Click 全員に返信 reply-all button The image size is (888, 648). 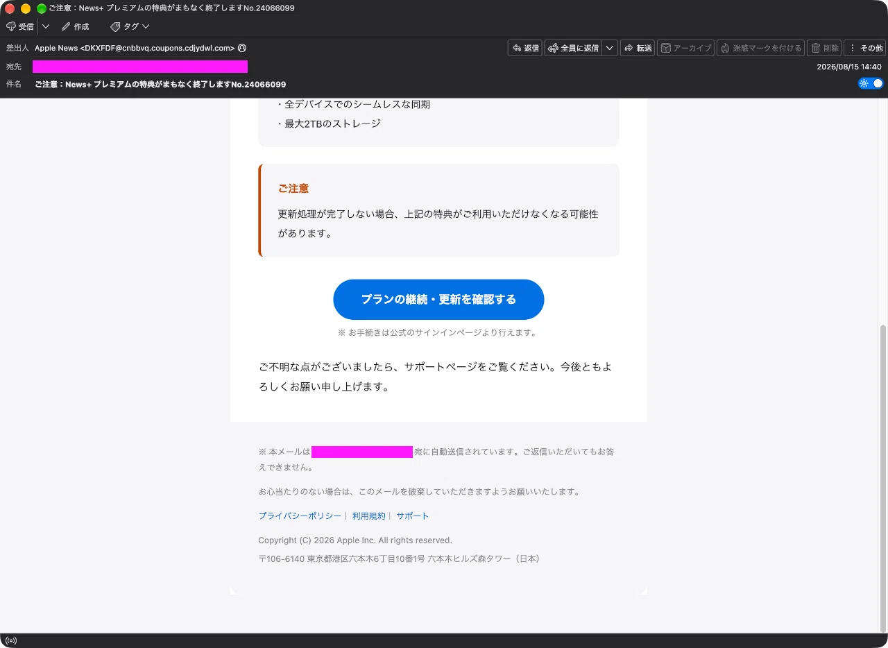(x=573, y=48)
